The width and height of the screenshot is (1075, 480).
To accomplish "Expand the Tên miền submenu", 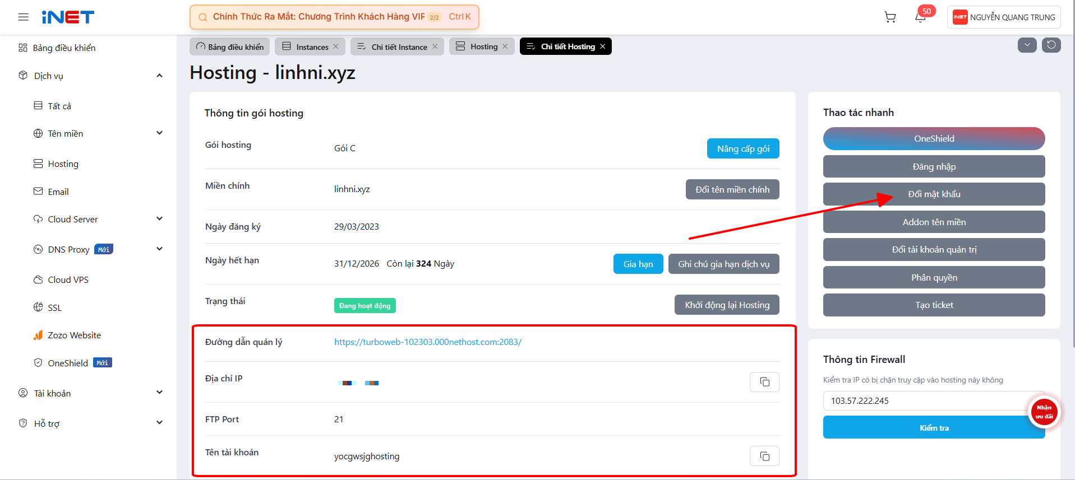I will pos(159,133).
